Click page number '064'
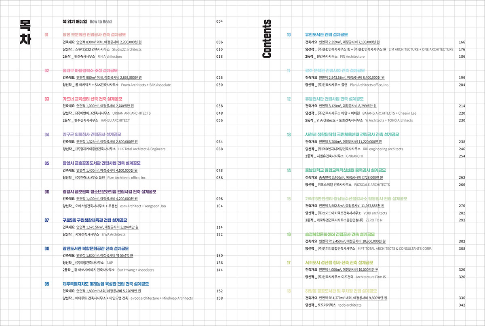This screenshot has height=326, width=485. pos(219,142)
